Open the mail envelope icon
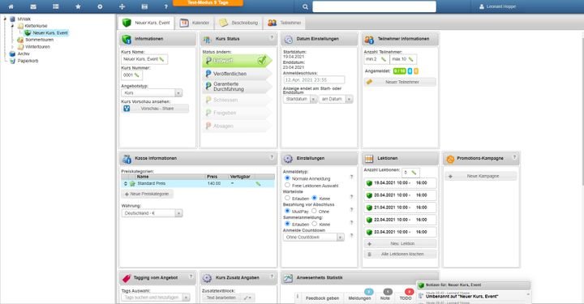Screen dimensions: 584x304 click(x=33, y=6)
